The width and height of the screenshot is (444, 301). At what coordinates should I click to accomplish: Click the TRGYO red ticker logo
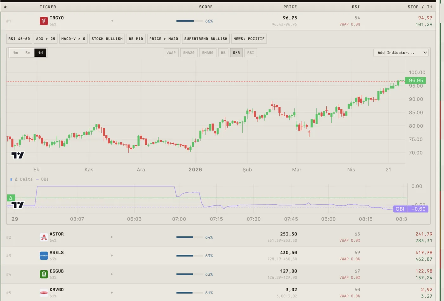pos(44,21)
